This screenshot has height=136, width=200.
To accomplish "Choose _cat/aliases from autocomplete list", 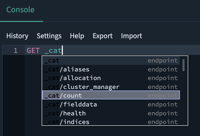I will coord(111,69).
